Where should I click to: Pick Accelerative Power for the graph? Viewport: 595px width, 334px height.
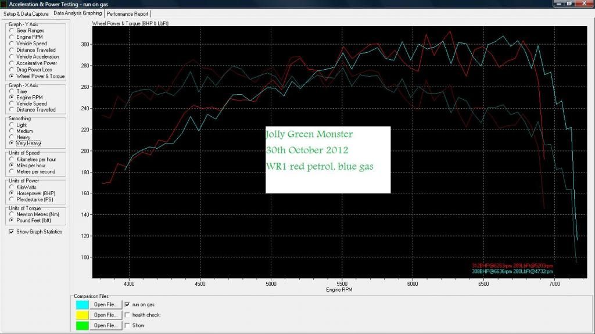tap(12, 63)
